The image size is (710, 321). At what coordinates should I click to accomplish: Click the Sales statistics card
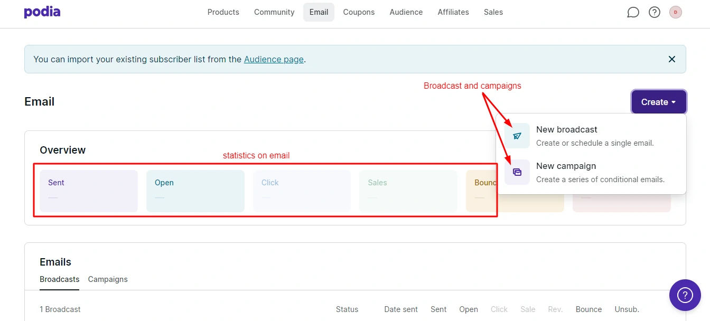[408, 191]
